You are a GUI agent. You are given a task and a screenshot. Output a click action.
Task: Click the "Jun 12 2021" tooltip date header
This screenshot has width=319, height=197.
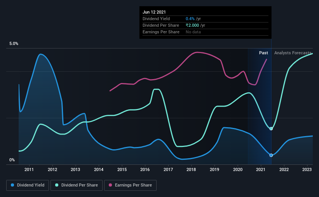pyautogui.click(x=153, y=12)
